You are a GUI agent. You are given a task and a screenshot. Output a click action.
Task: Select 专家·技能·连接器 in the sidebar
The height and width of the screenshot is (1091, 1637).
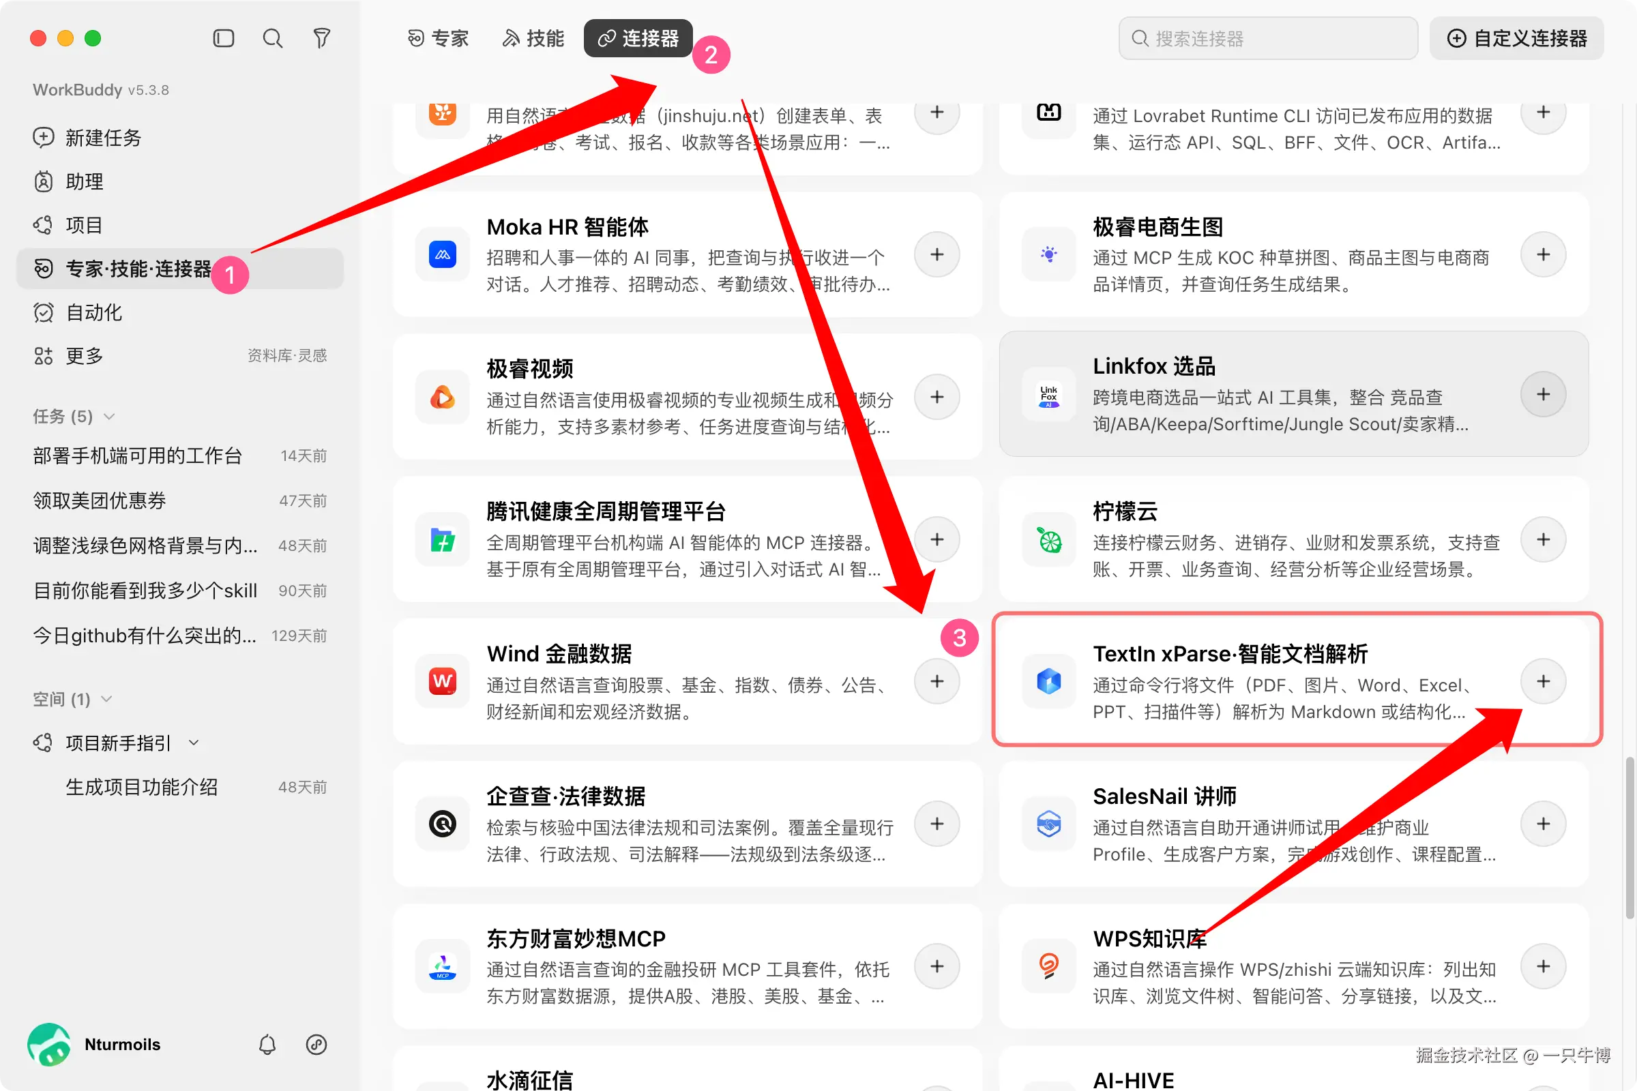point(180,269)
